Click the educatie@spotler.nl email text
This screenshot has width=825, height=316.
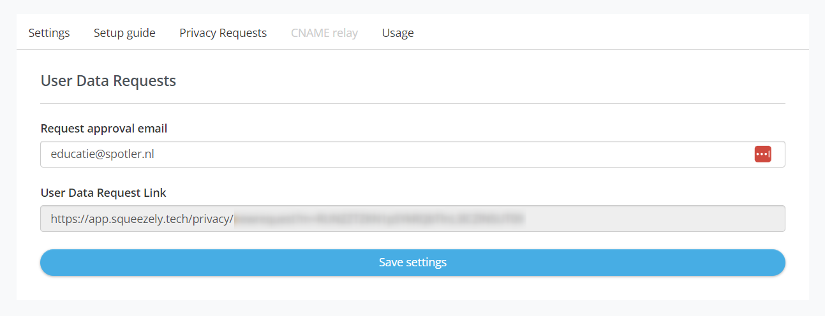click(102, 154)
